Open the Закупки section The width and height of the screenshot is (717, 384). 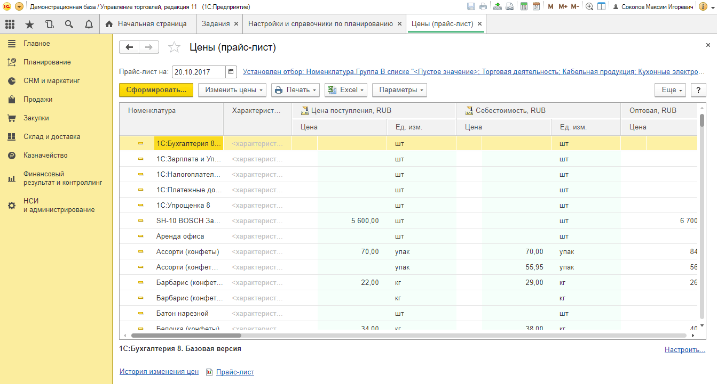click(x=56, y=118)
